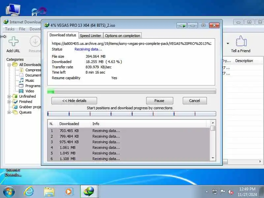Expand the Unfinished tree node
Image resolution: width=264 pixels, height=198 pixels.
coord(9,96)
